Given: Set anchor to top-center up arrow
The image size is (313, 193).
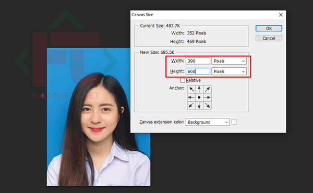Looking at the screenshot, I should click(199, 89).
